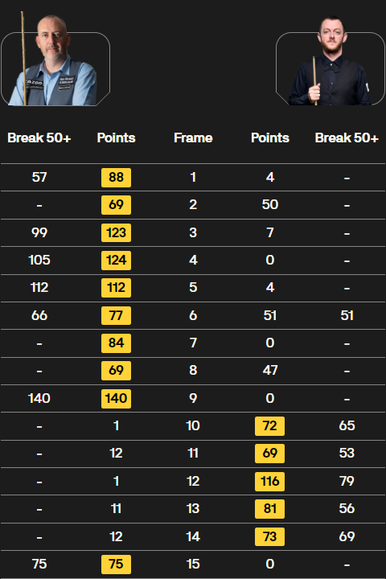
Task: Select the highlighted 77 score in frame 6
Action: pos(116,315)
